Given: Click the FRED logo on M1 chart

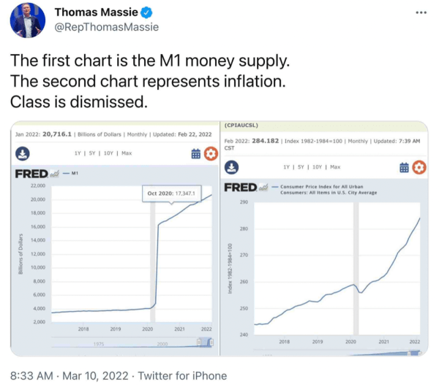Looking at the screenshot, I should click(x=34, y=174).
